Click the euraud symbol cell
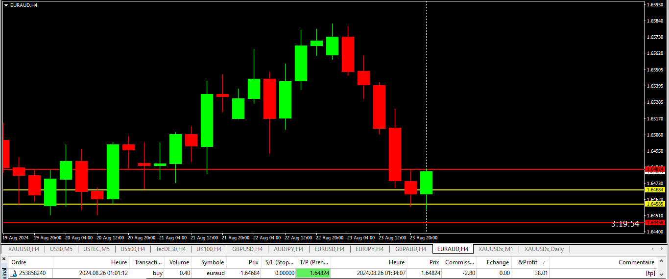The height and width of the screenshot is (279, 669). click(215, 273)
